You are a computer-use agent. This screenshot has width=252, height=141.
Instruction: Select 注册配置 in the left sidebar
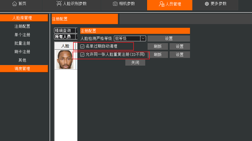(22, 26)
